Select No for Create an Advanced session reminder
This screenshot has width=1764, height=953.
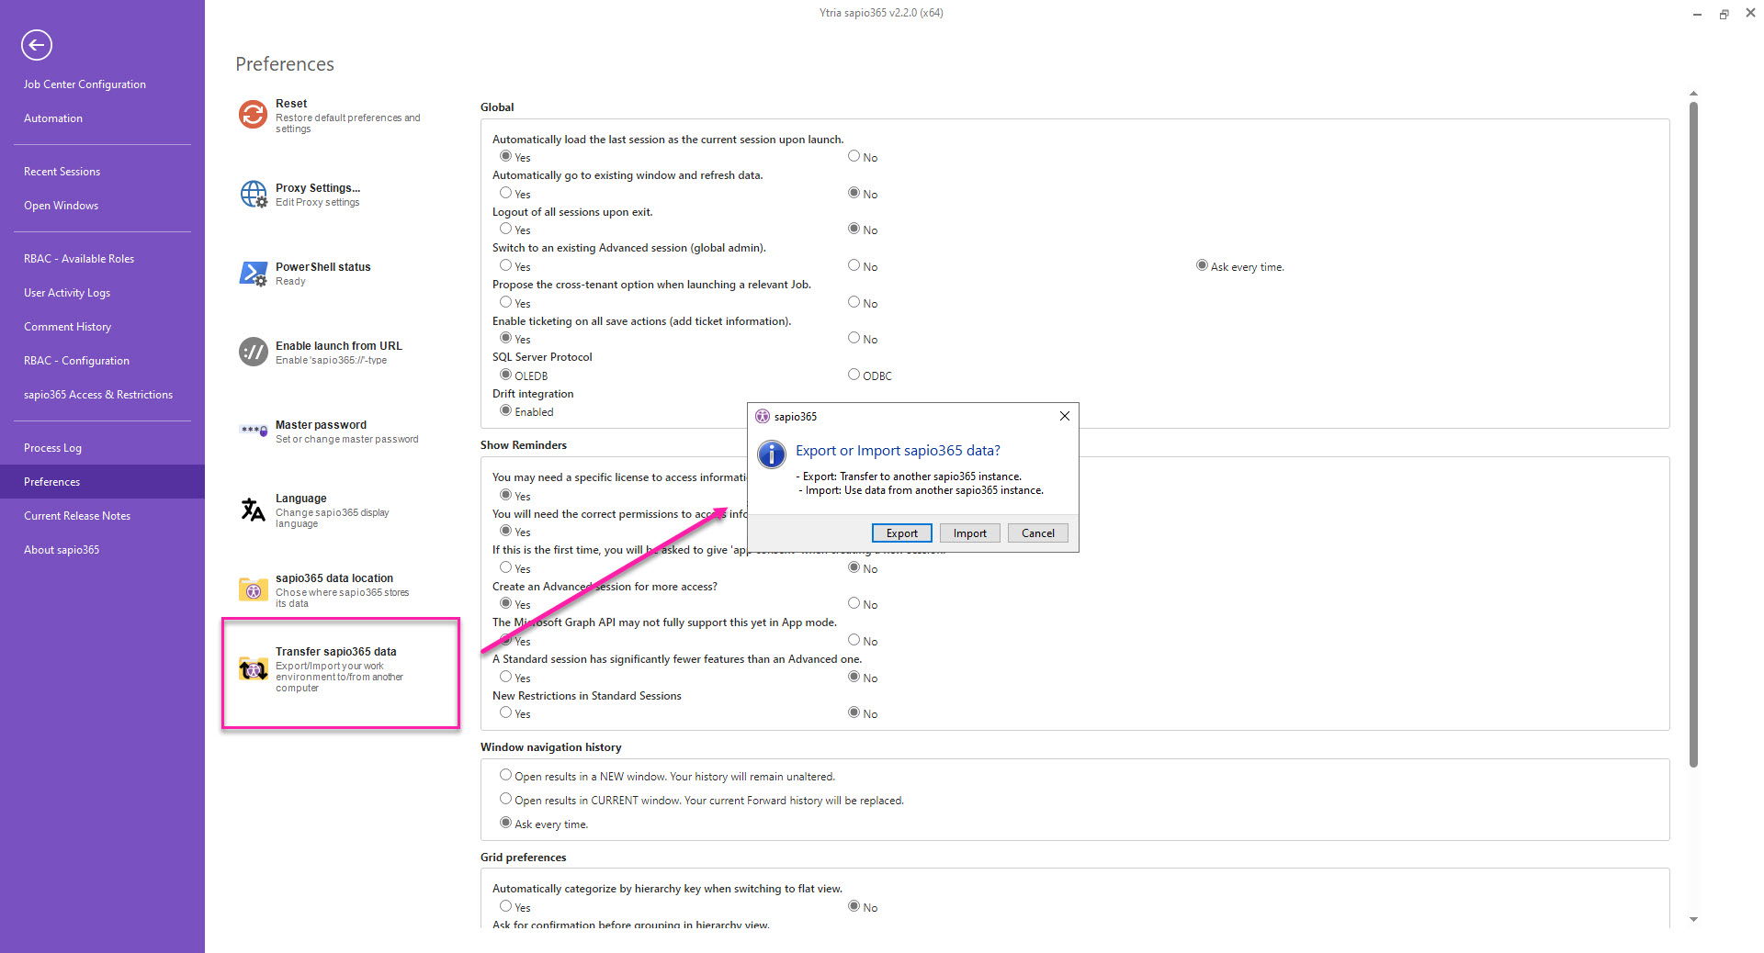(854, 604)
